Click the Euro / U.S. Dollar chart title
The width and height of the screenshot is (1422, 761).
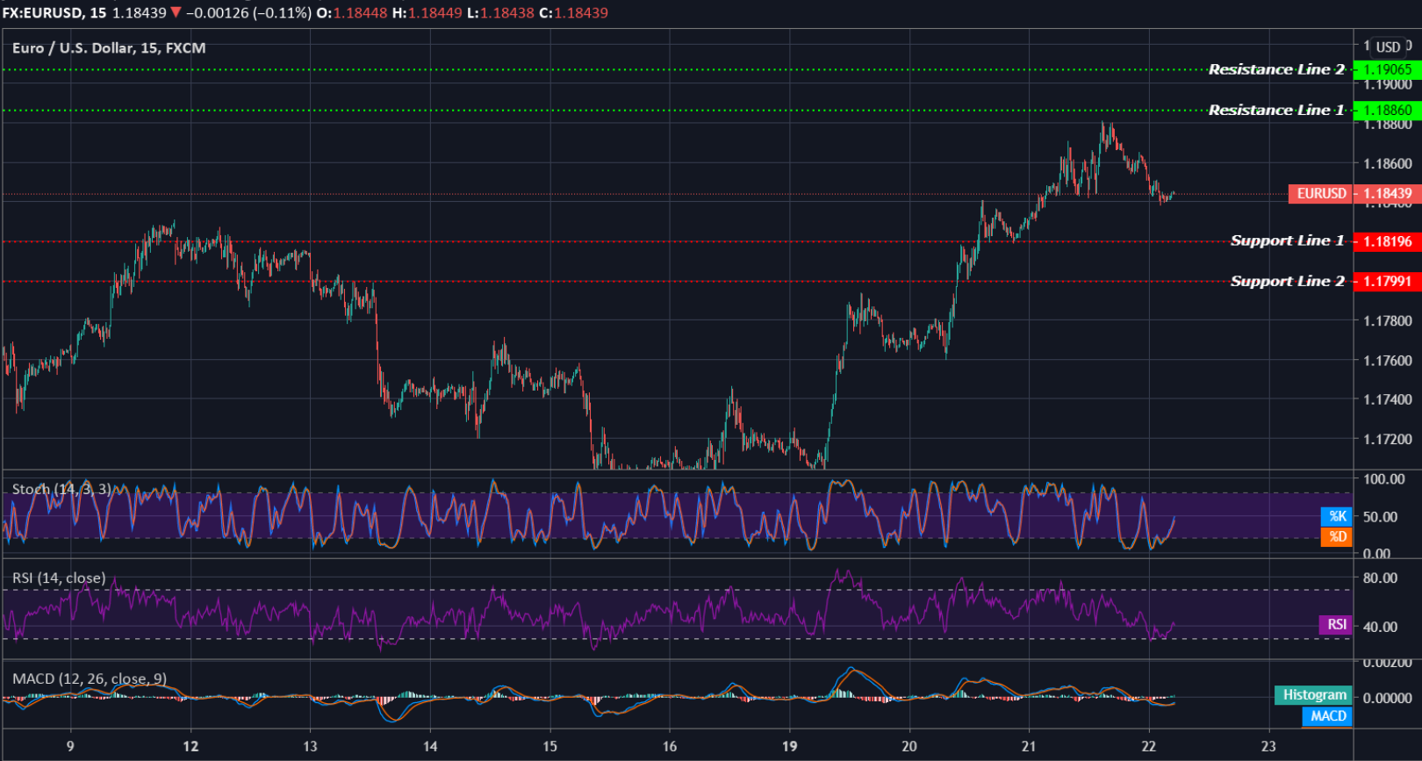point(109,48)
